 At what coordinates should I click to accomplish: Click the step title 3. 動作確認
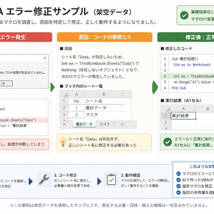(x=131, y=175)
